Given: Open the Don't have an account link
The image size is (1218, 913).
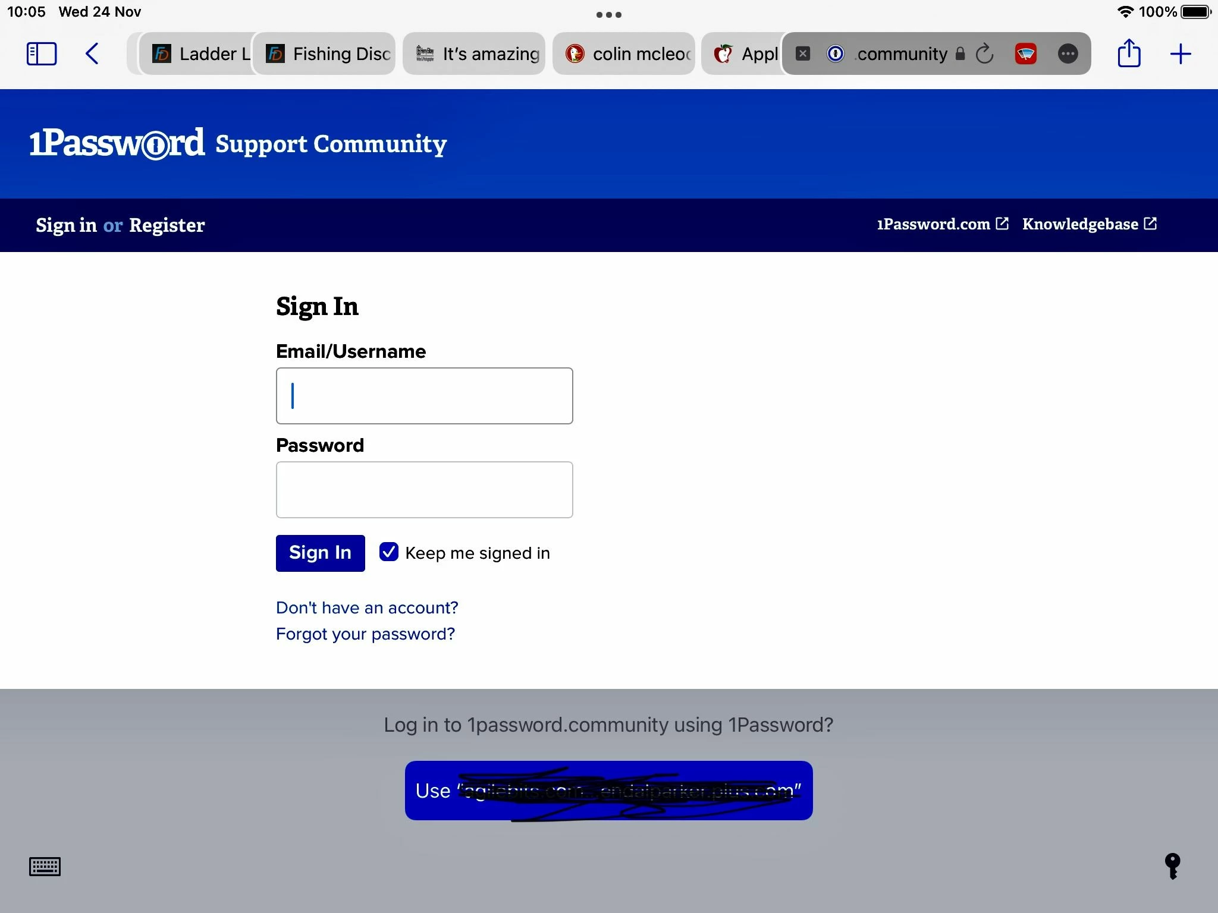Looking at the screenshot, I should click(367, 607).
